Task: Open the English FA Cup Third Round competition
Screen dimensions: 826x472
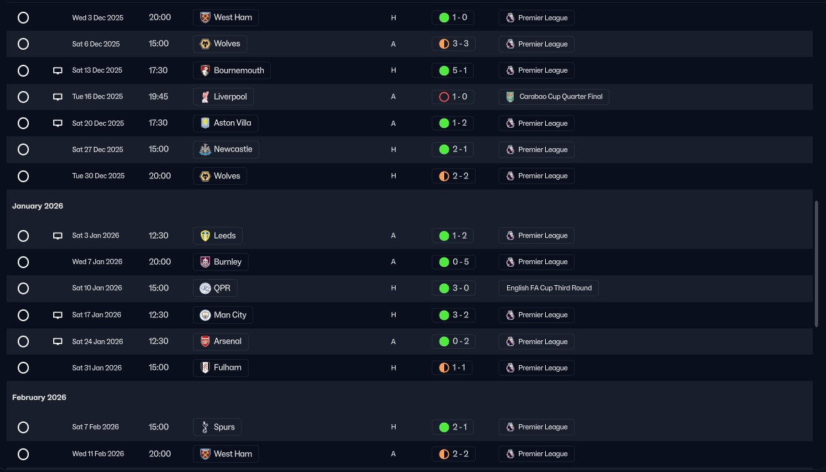Action: tap(548, 288)
